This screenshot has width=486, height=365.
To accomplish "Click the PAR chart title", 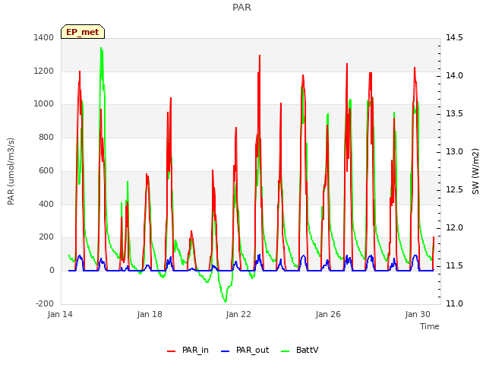I will tap(241, 7).
